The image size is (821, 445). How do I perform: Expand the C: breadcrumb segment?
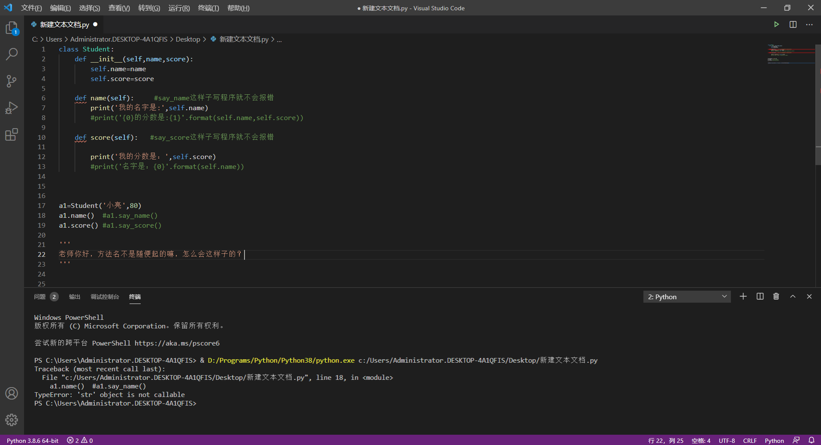[x=35, y=39]
